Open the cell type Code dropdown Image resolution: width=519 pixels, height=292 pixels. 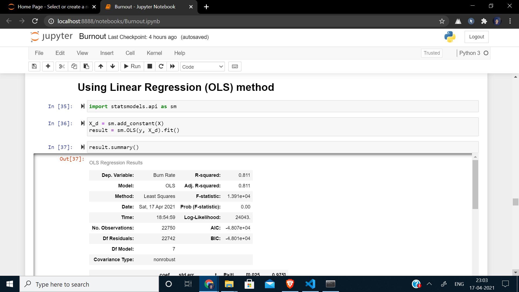pyautogui.click(x=202, y=67)
